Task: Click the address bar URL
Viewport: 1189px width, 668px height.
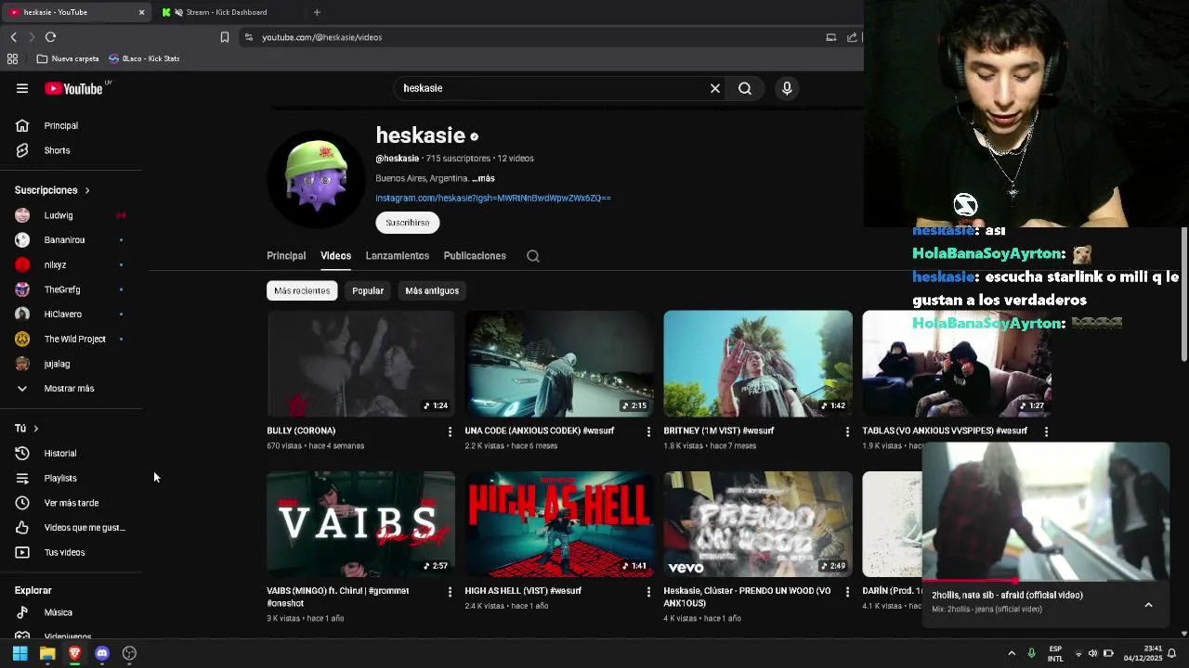Action: (x=321, y=37)
